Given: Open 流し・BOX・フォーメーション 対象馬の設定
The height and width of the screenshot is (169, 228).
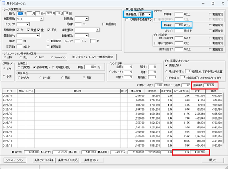Looking at the screenshot, I should 93,57.
